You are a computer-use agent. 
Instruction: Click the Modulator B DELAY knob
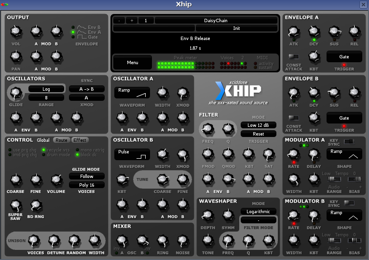pos(314,215)
